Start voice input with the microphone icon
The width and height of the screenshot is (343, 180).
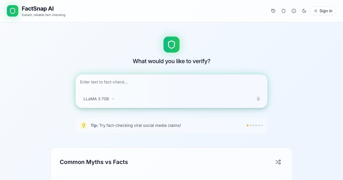[x=258, y=99]
